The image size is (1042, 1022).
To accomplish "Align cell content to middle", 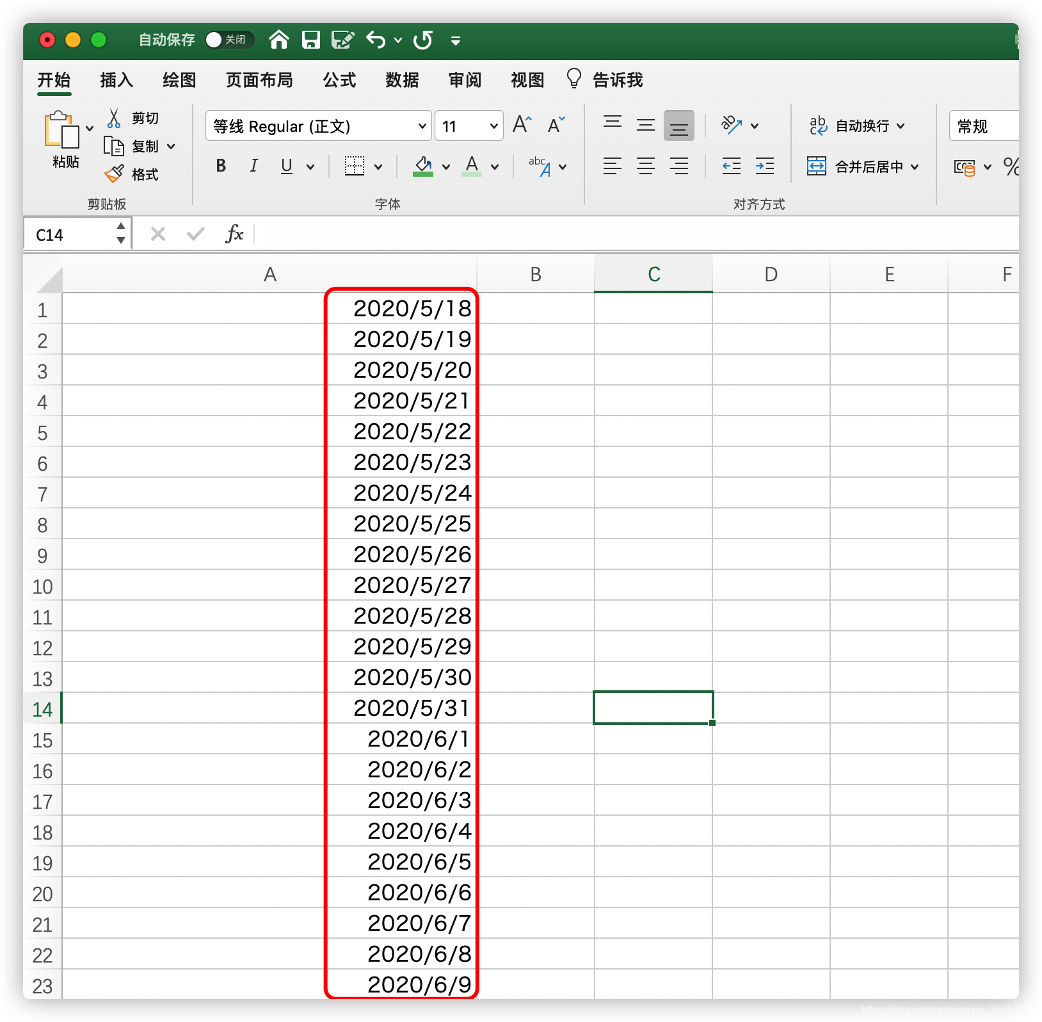I will pos(646,124).
